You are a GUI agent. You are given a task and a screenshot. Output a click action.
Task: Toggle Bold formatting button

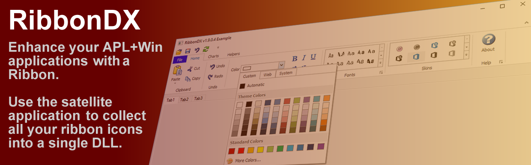pos(295,59)
